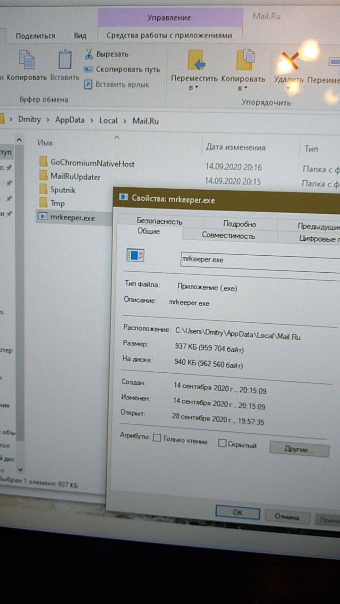
Task: Switch to General (Общие) tab in Properties
Action: pos(149,231)
